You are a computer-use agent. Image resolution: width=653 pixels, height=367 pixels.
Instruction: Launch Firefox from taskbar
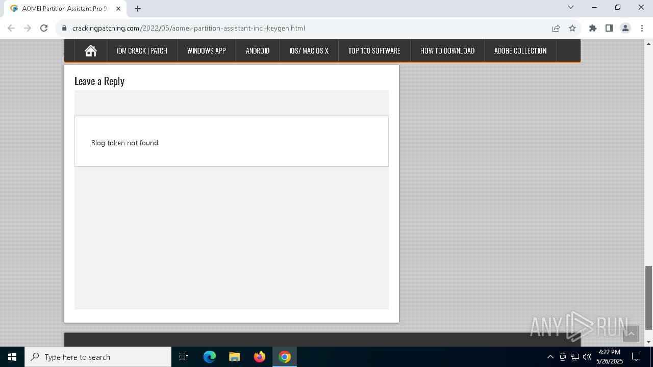(260, 357)
